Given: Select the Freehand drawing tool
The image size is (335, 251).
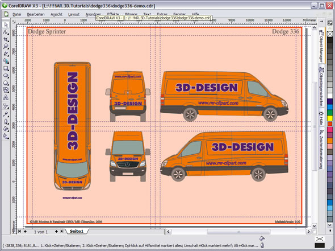Looking at the screenshot, I should (x=6, y=54).
